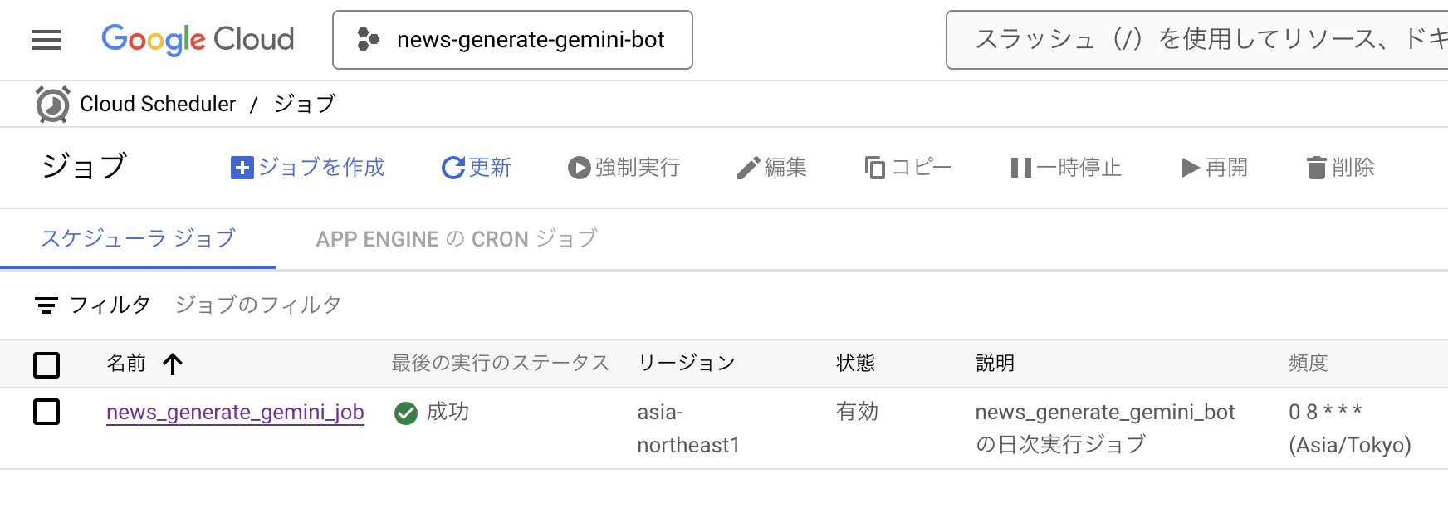Select the スケジューラ ジョブ tab
The height and width of the screenshot is (508, 1448).
pyautogui.click(x=138, y=239)
